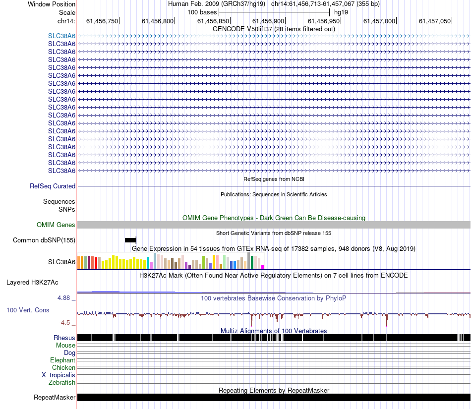Click the black RepeatMasker bar
Screen dimensions: 471x409
(274, 397)
